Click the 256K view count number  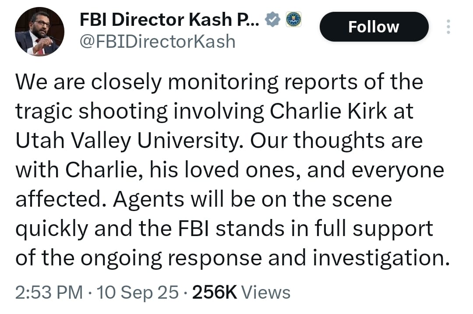(215, 292)
